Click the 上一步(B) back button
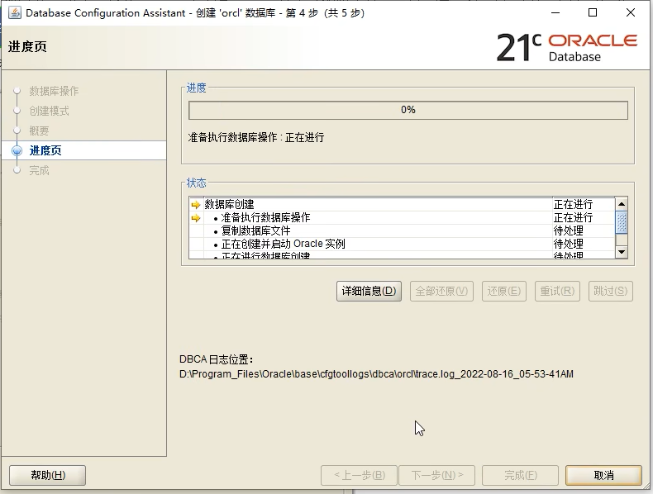 (x=359, y=475)
